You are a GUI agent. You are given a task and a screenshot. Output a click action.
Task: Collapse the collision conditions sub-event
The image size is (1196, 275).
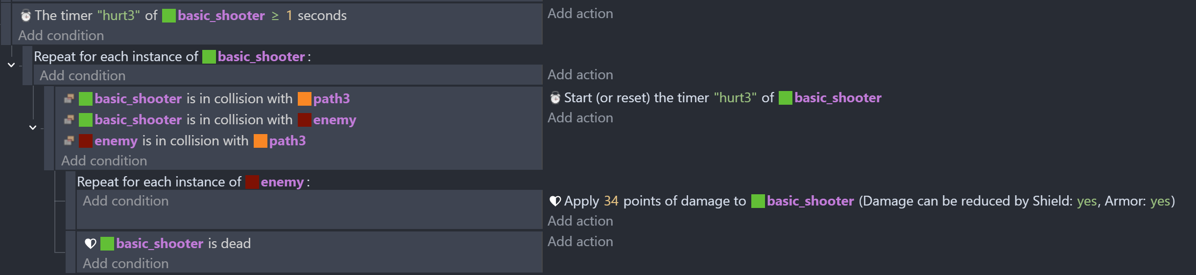tap(33, 128)
